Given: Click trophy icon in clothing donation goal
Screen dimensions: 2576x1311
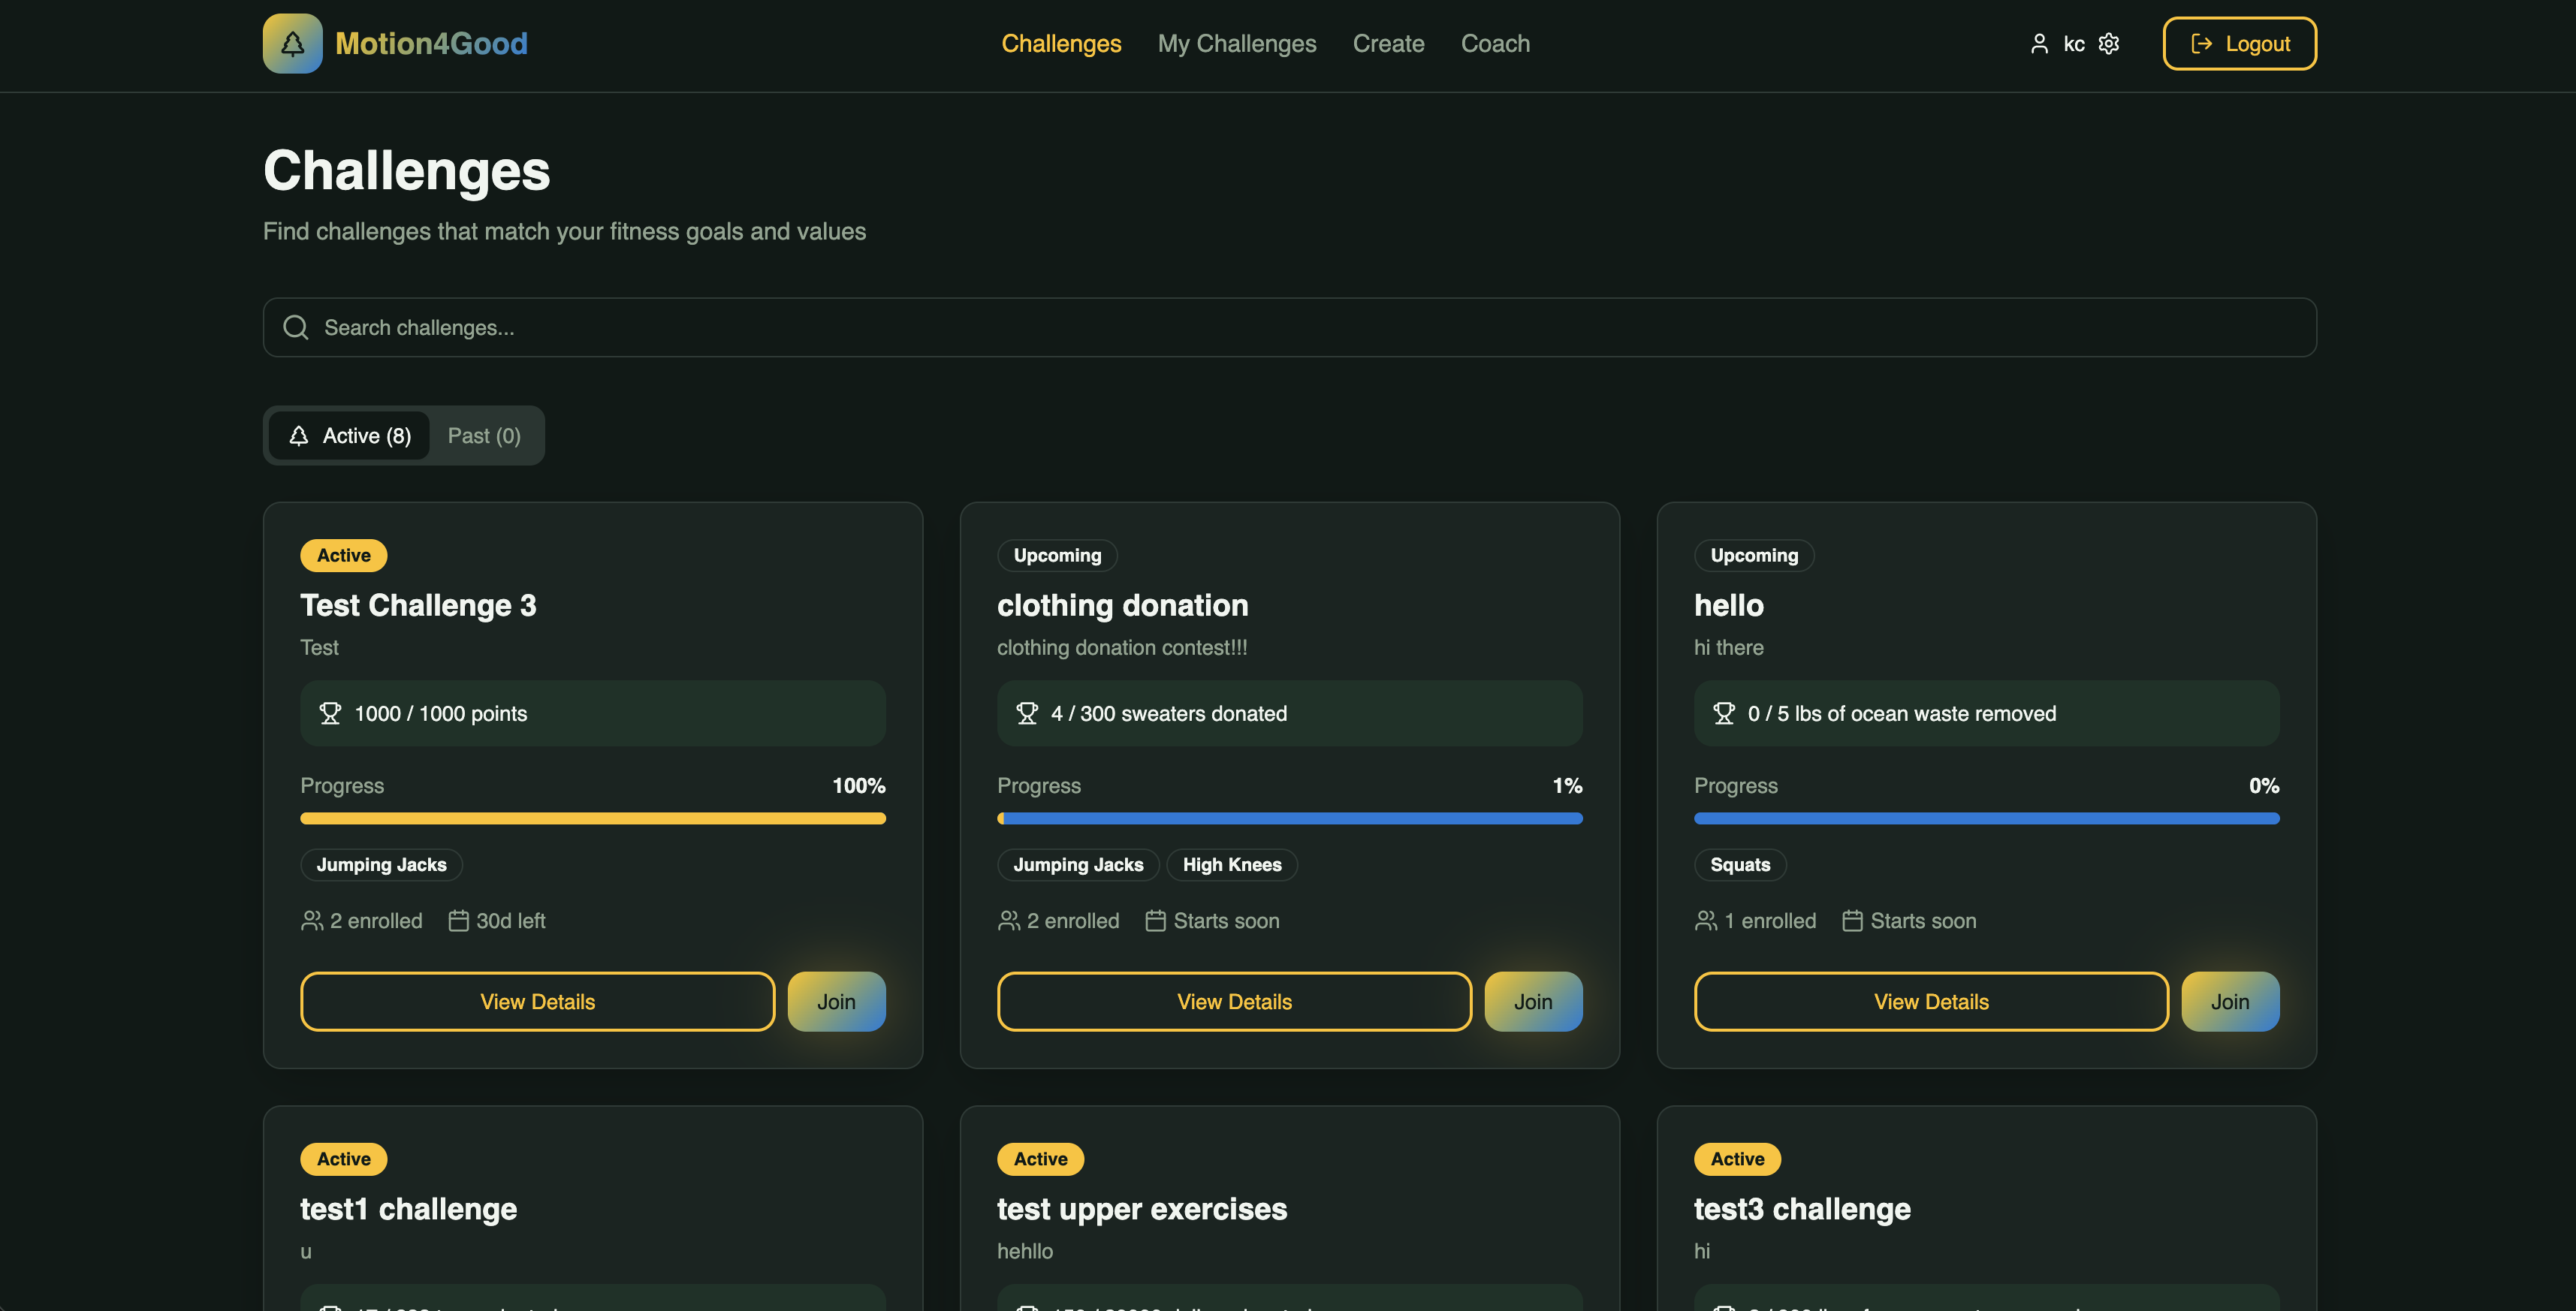Looking at the screenshot, I should pos(1026,713).
